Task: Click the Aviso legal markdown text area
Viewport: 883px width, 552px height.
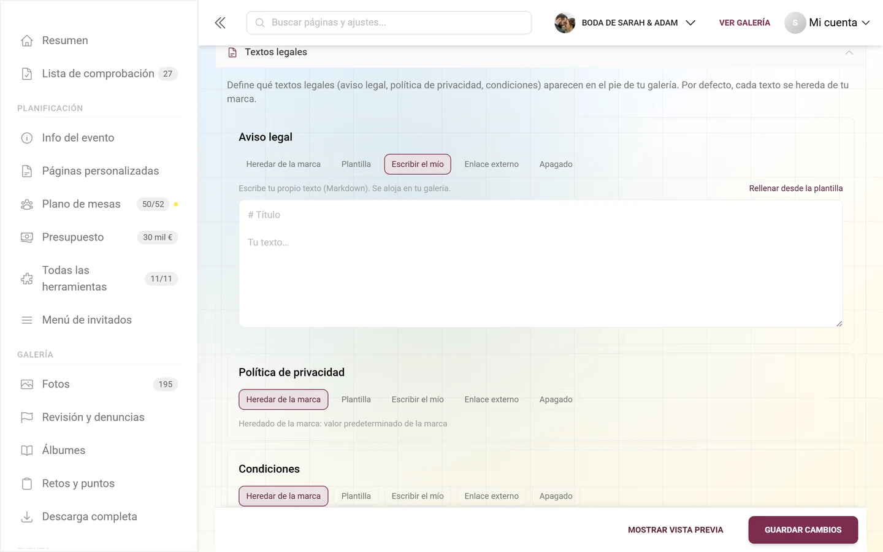Action: (x=541, y=264)
